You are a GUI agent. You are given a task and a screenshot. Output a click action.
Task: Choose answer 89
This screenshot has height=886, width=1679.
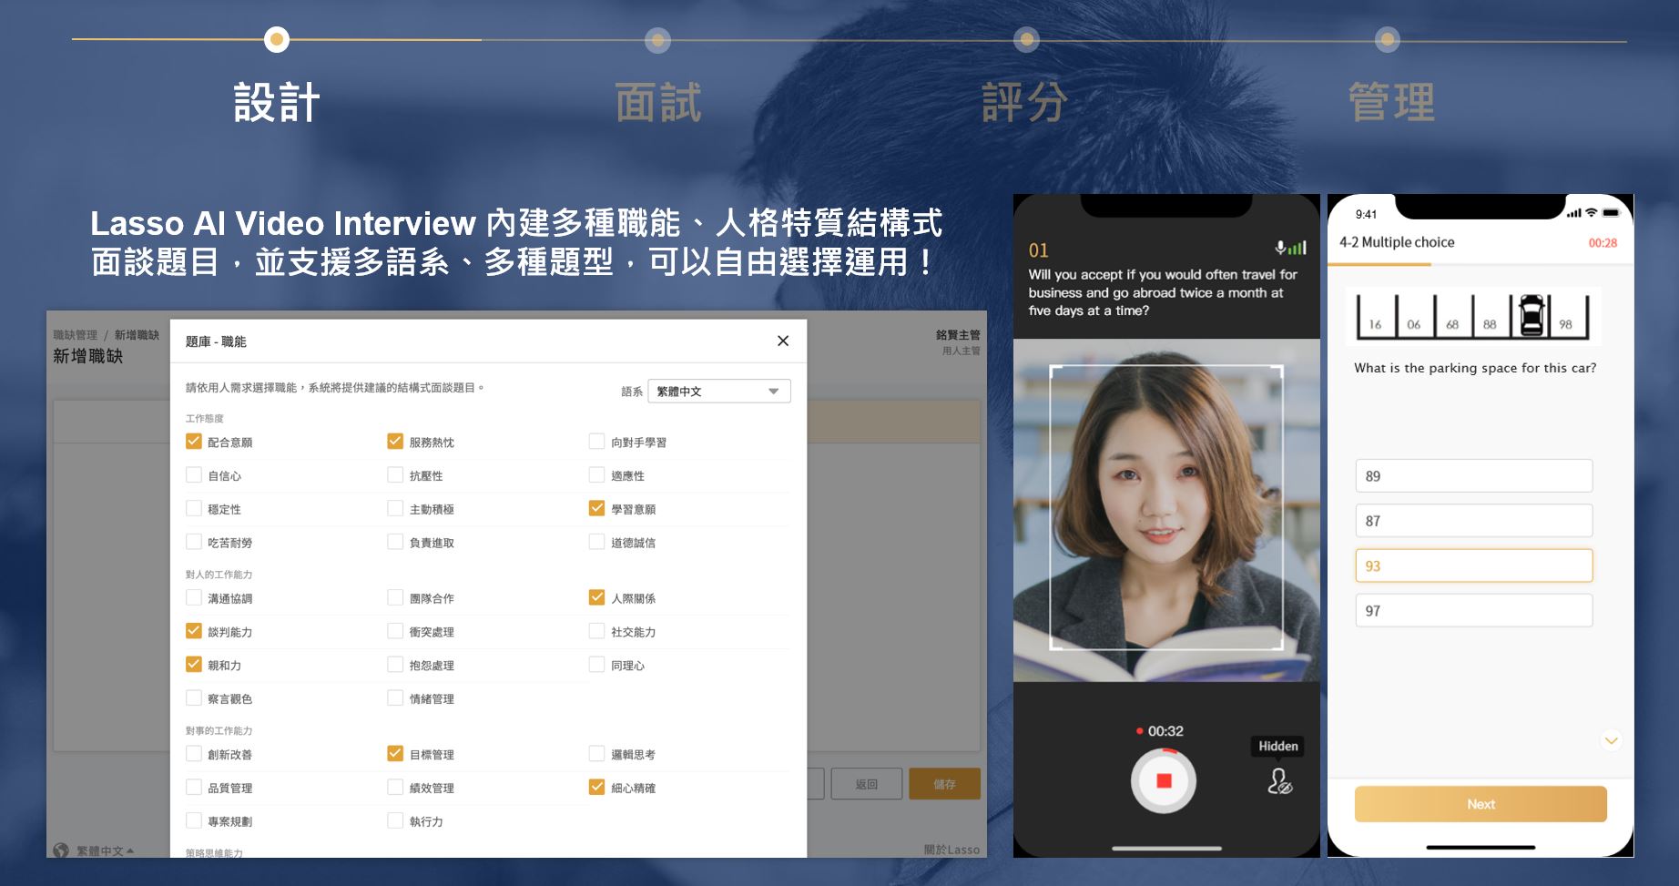click(1474, 475)
